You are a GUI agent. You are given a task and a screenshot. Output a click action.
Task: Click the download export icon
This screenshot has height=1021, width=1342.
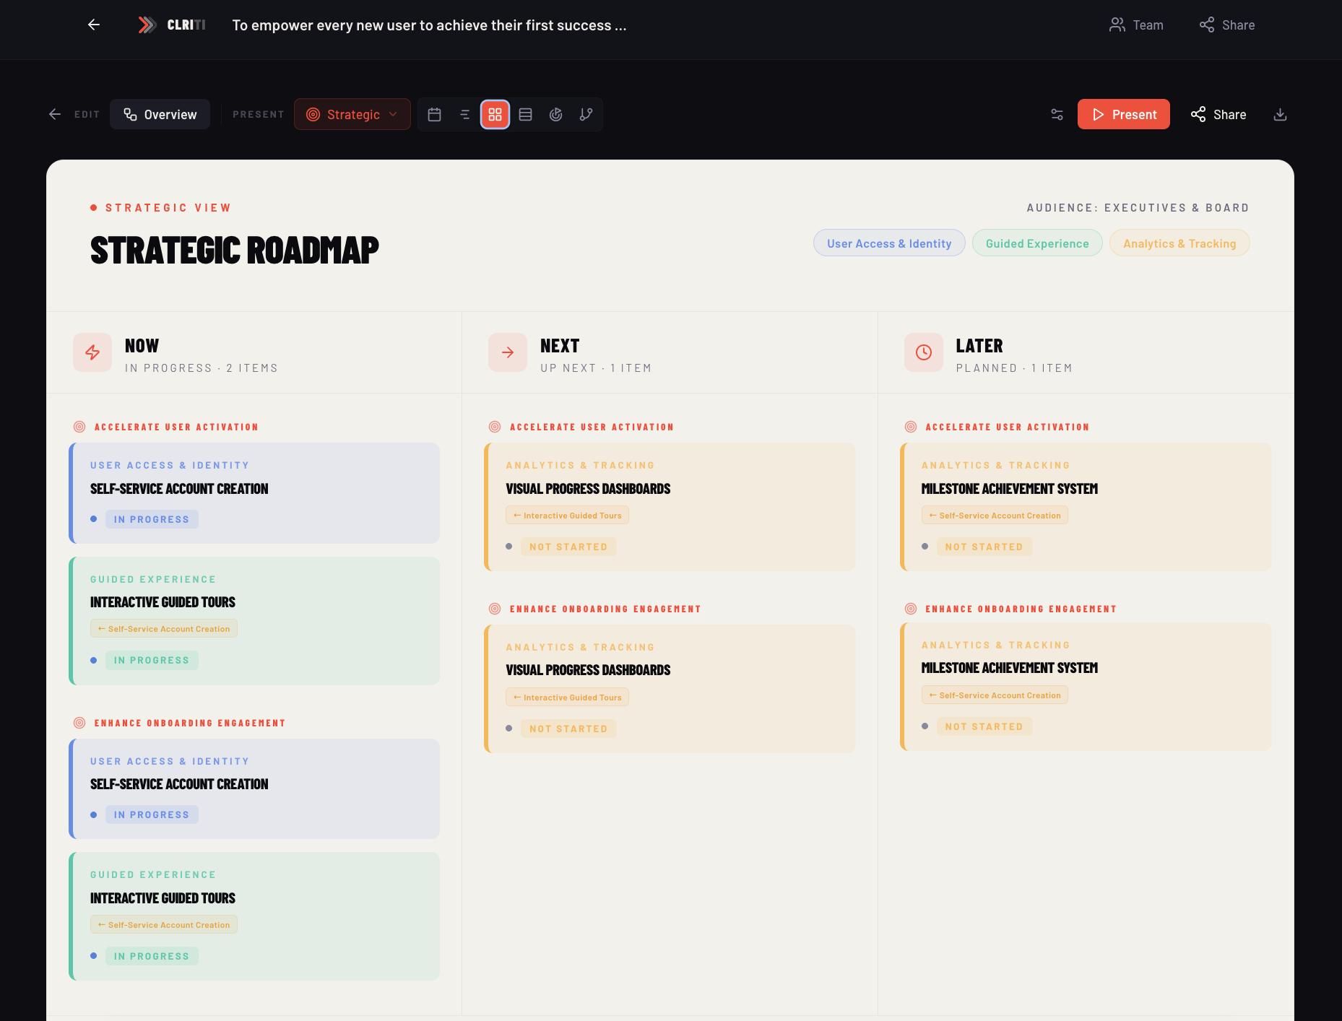pos(1280,114)
